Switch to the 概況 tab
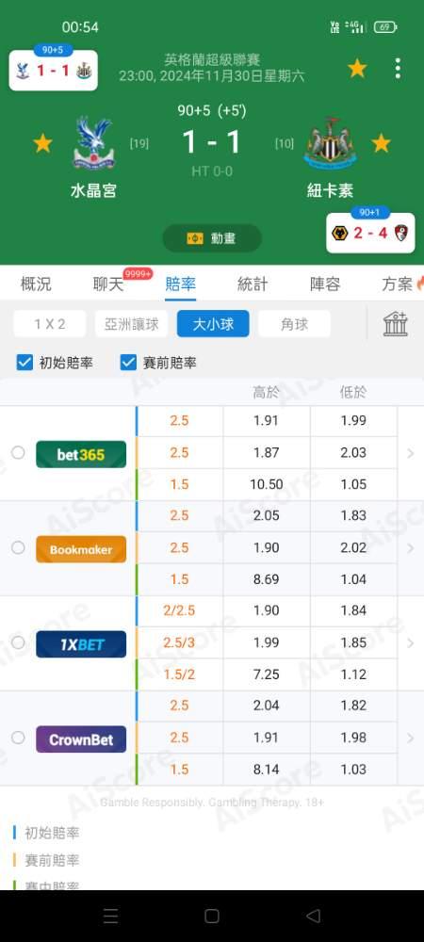424x942 pixels. tap(36, 284)
